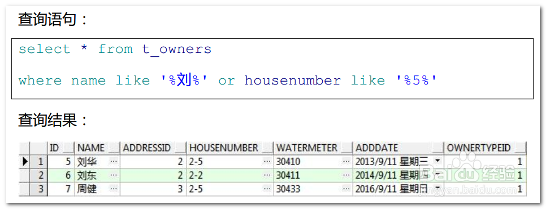546x209 pixels.
Task: Open ellipsis editor for watermeter 30410
Action: (x=346, y=162)
